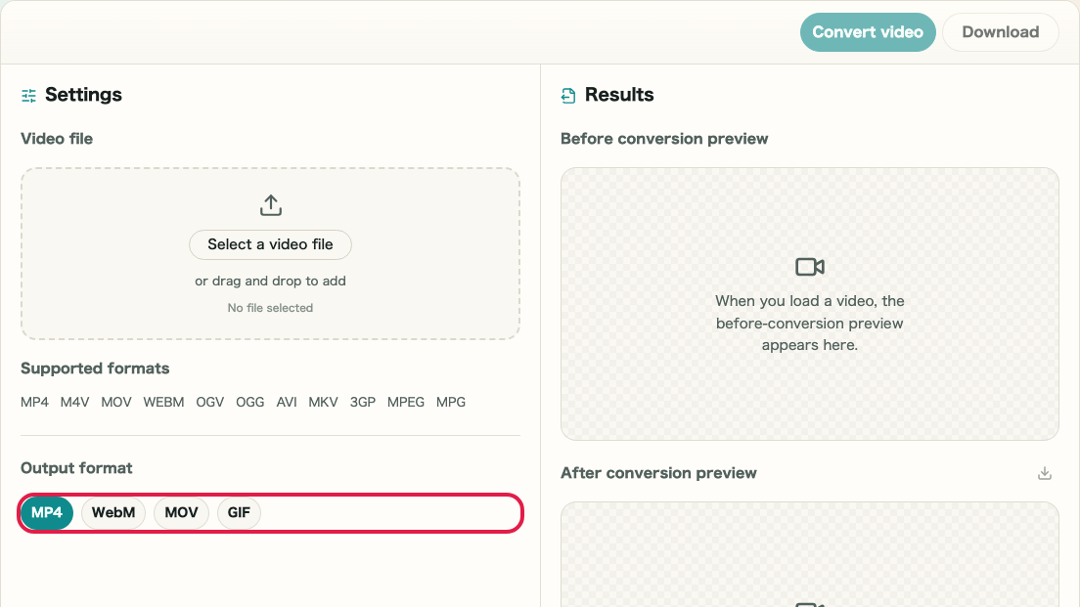Click the Output format label
The image size is (1080, 607).
[76, 468]
